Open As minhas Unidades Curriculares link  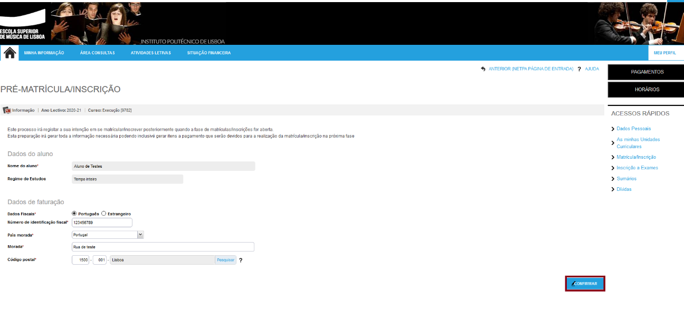(638, 143)
